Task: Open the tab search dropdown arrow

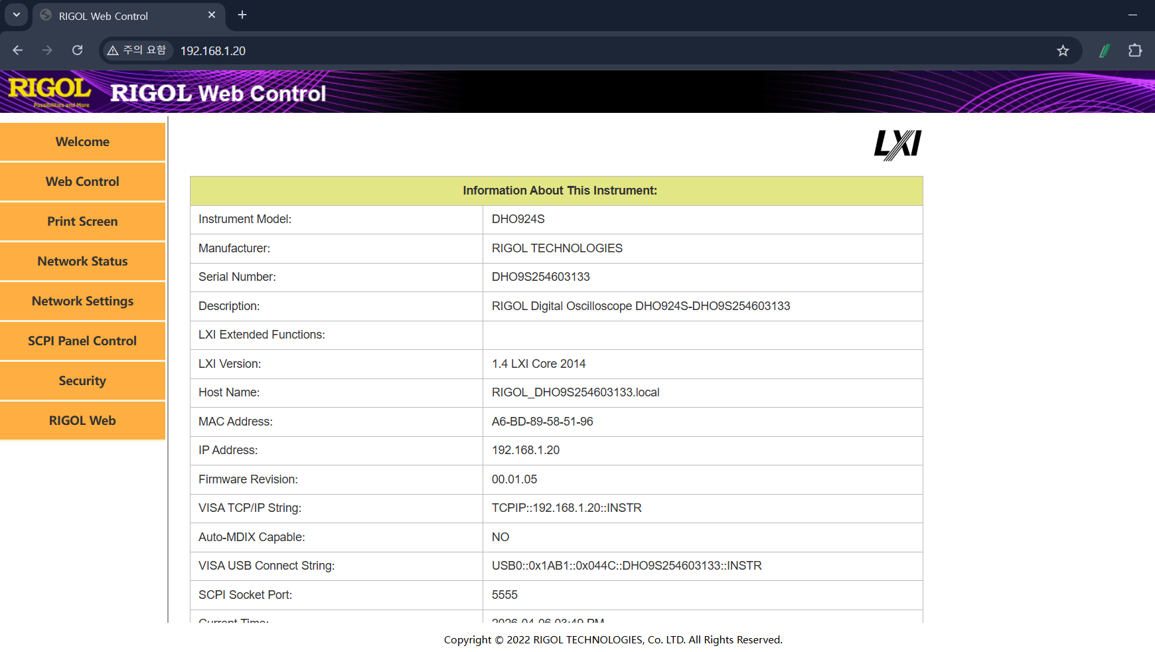Action: point(17,15)
